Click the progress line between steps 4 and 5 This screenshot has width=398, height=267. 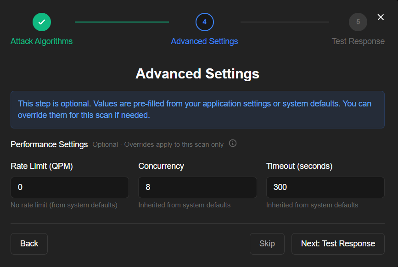pyautogui.click(x=284, y=22)
